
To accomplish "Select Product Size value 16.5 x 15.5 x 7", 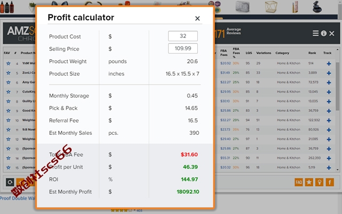I will (x=182, y=74).
